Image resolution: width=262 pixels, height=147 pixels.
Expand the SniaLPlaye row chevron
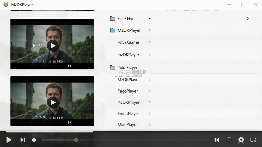(149, 114)
